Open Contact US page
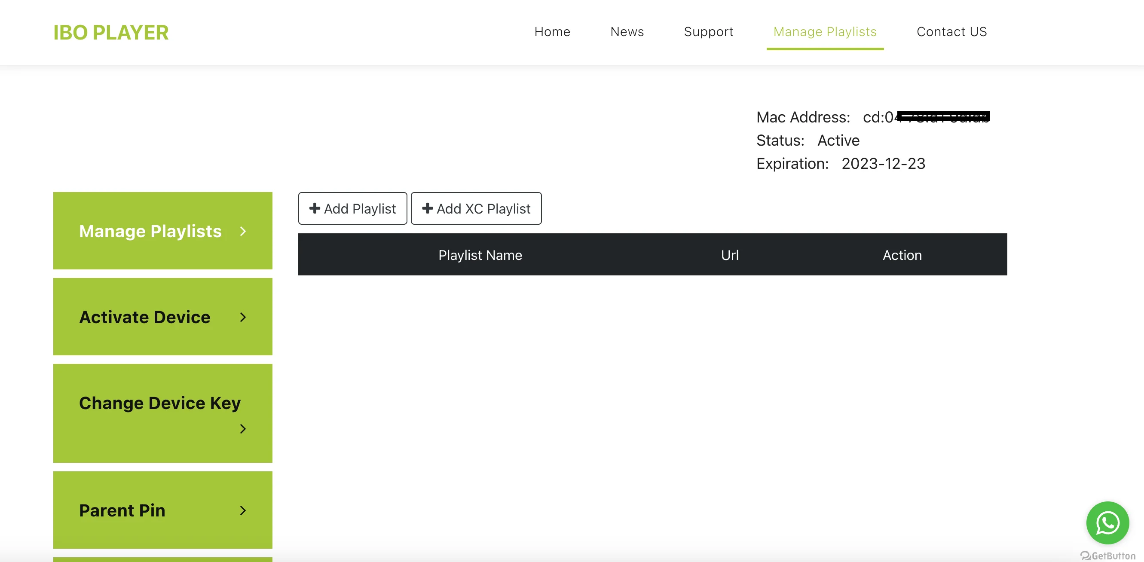Viewport: 1144px width, 562px height. (x=951, y=32)
